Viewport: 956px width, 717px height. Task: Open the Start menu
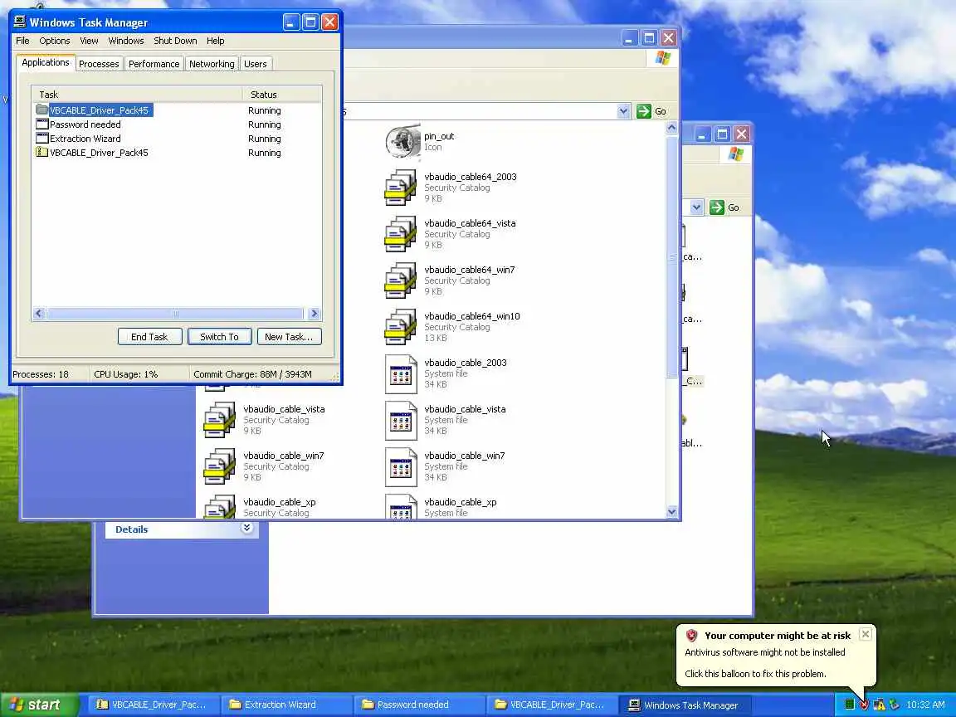[38, 705]
